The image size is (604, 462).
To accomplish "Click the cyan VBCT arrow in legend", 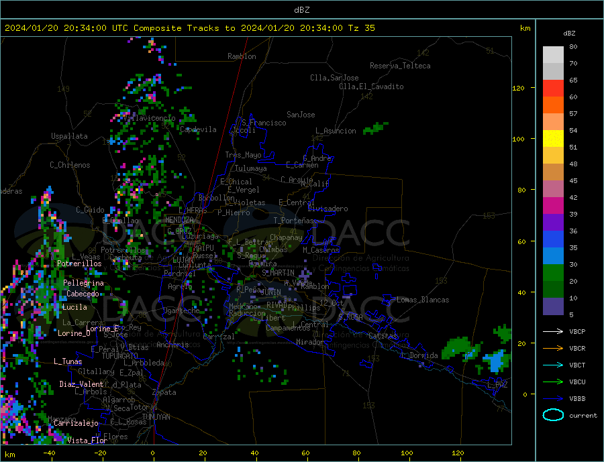I will pos(553,365).
